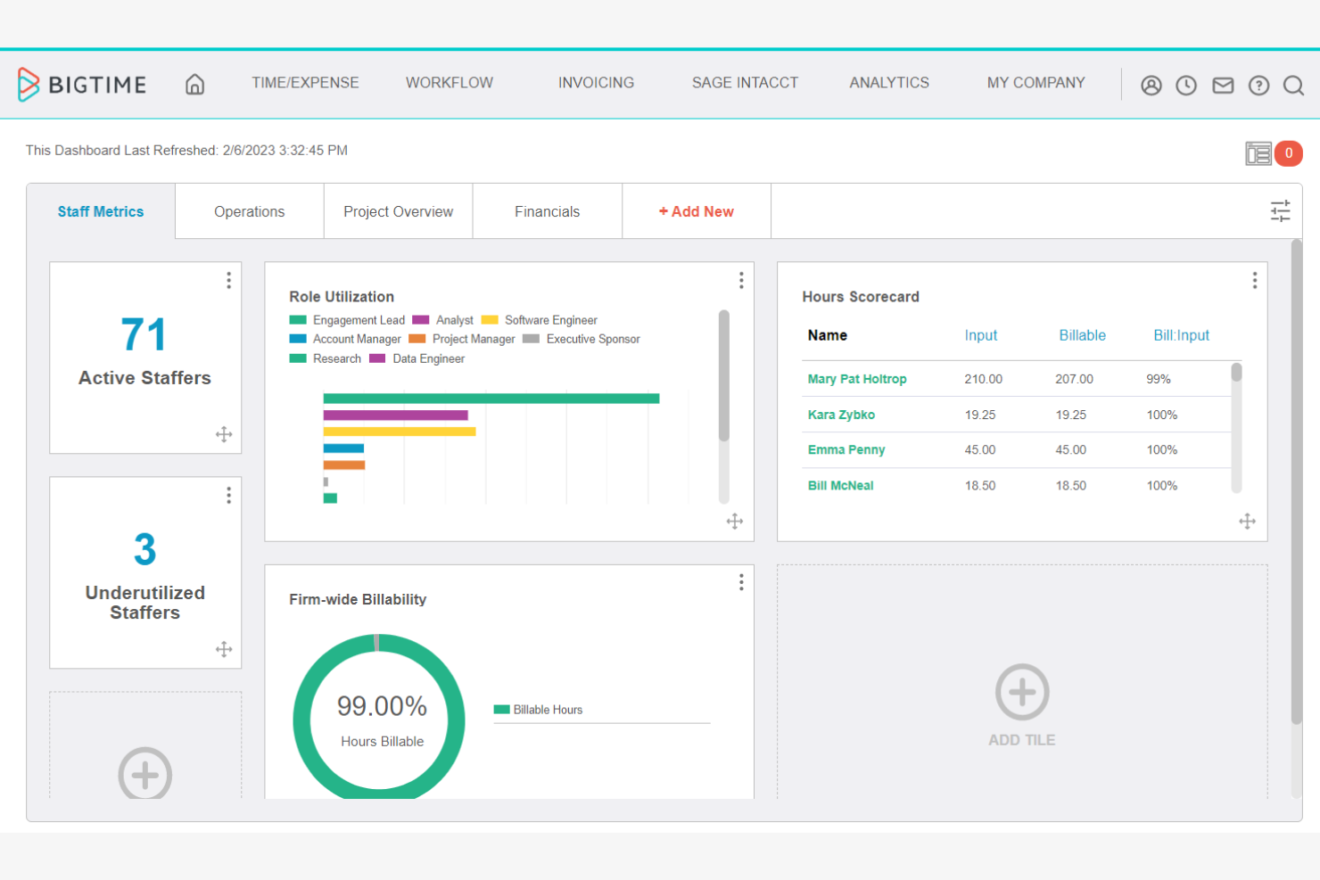Open the search icon
This screenshot has width=1320, height=880.
1293,85
